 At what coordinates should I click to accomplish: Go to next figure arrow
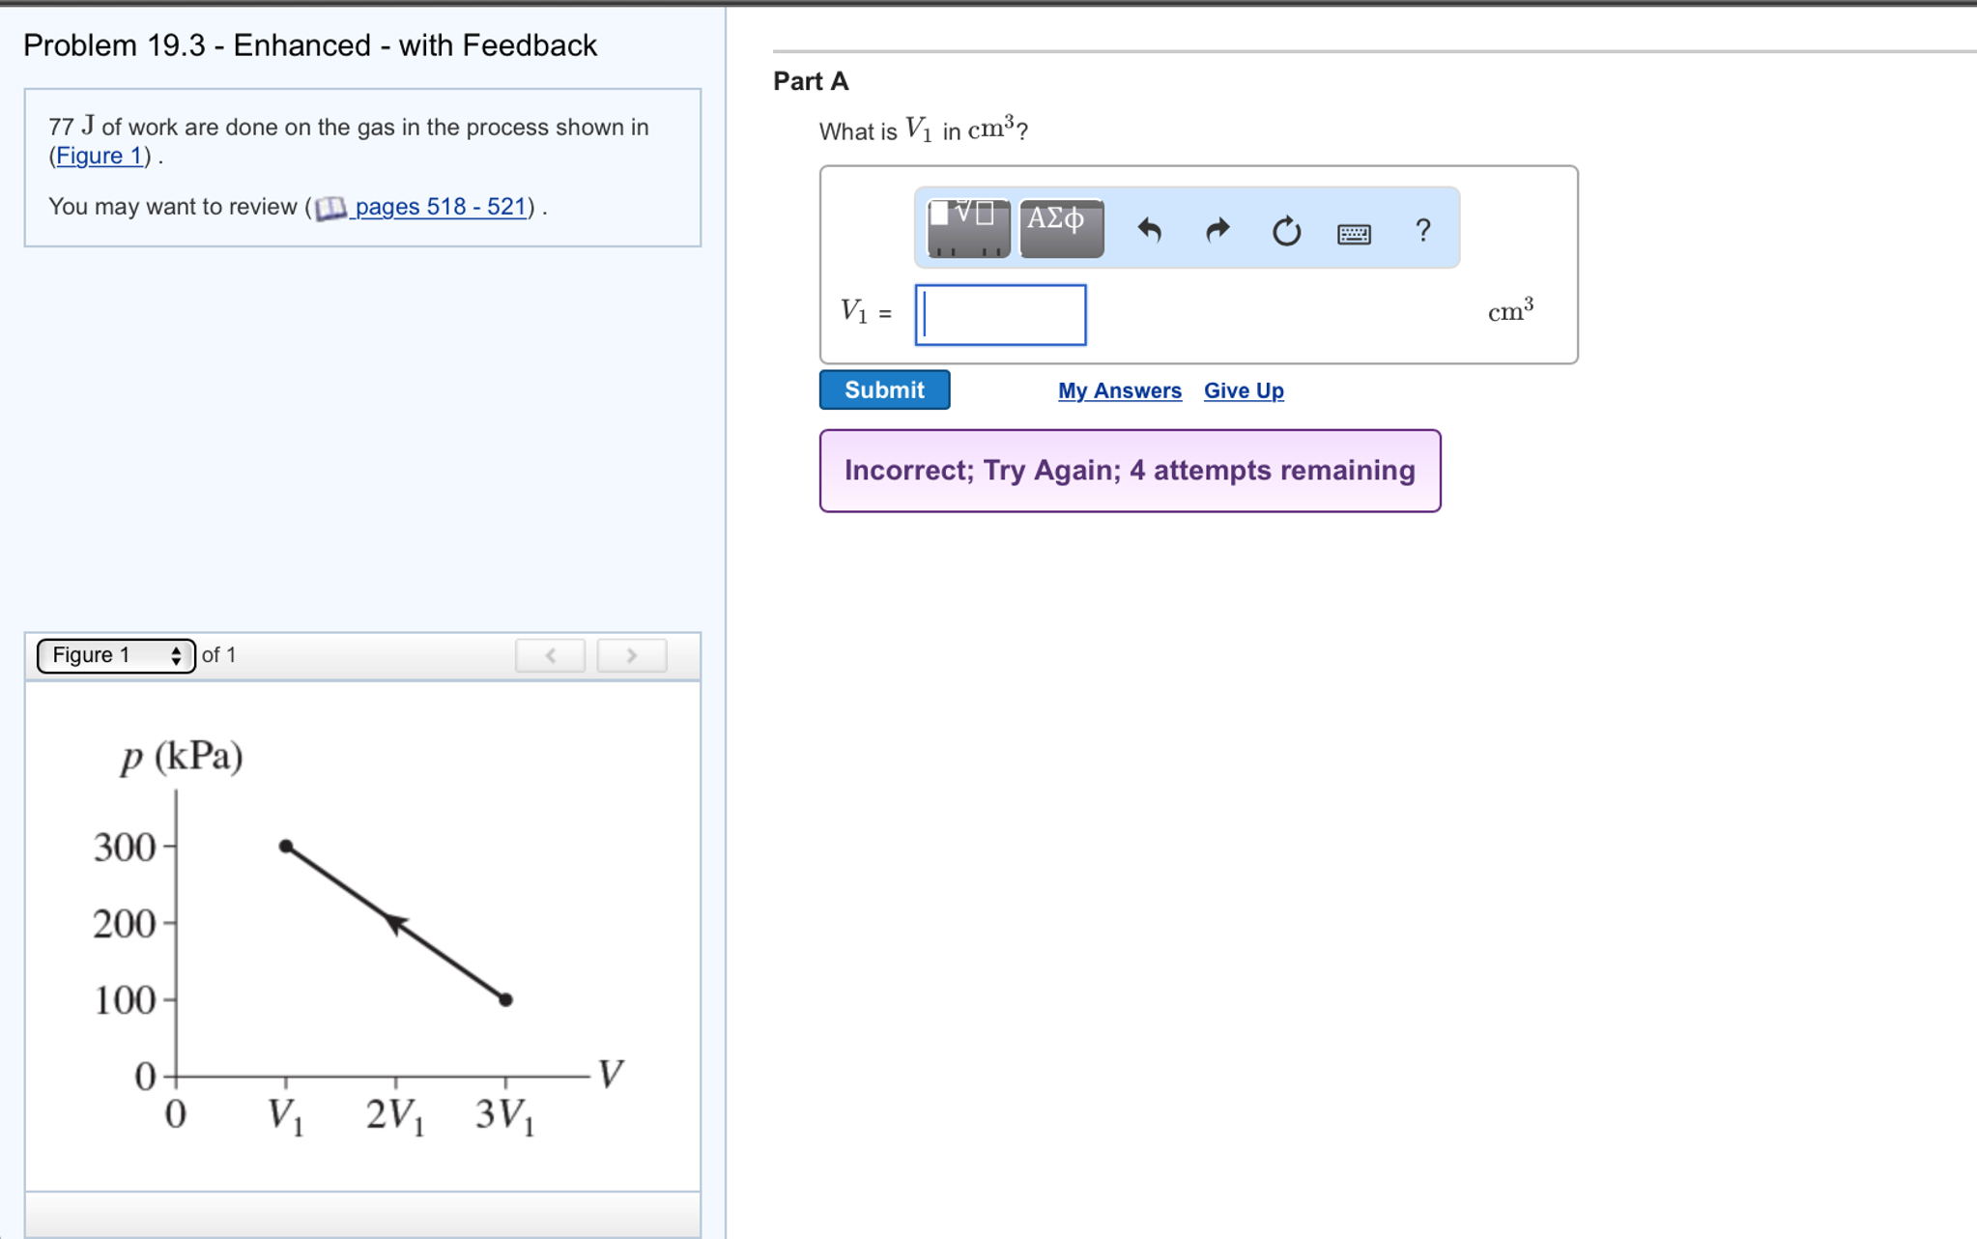[x=631, y=655]
